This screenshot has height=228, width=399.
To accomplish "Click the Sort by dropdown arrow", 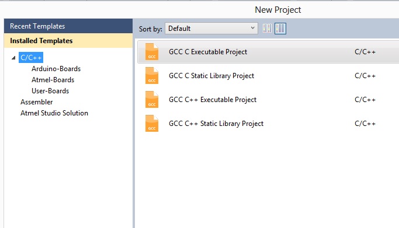I will point(252,28).
